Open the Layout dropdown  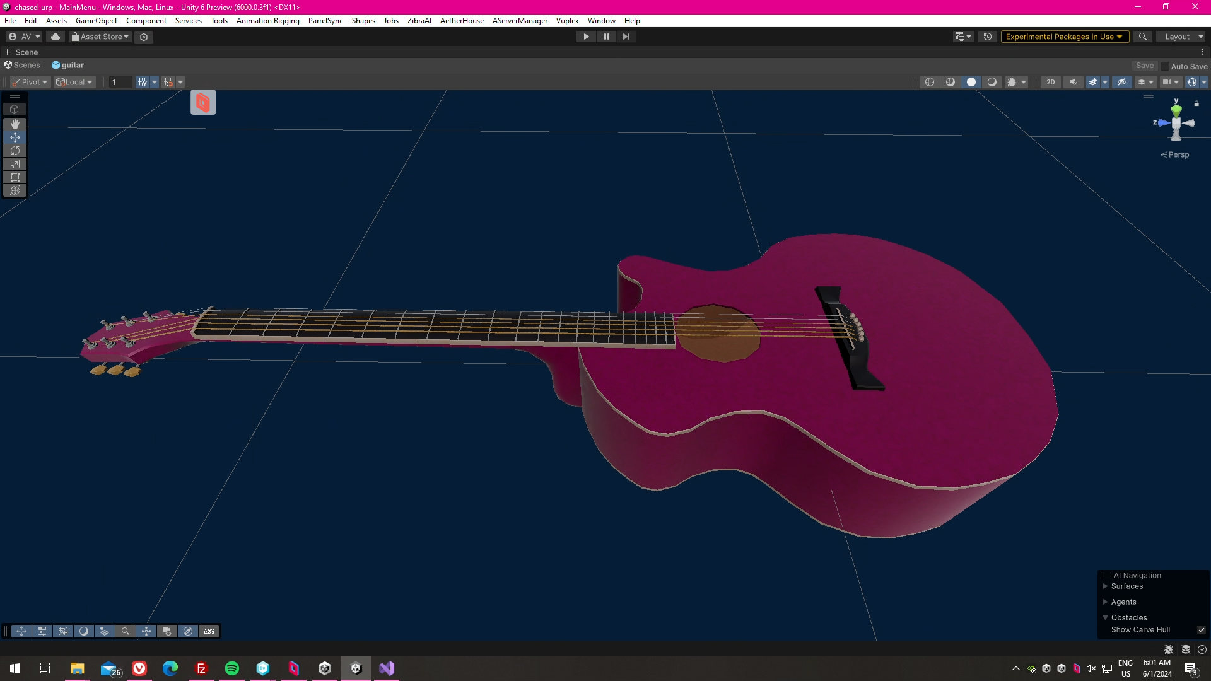(x=1181, y=37)
